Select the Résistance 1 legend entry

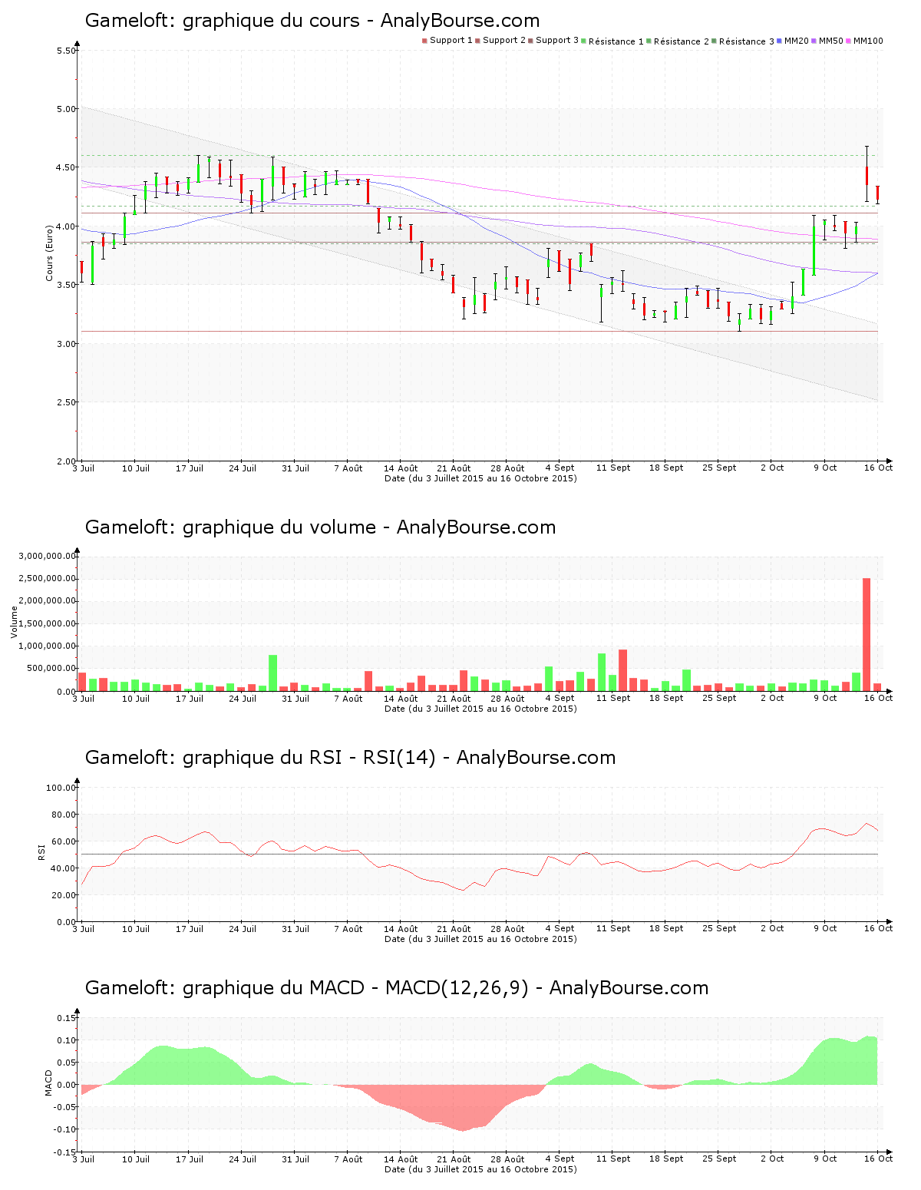tap(613, 41)
